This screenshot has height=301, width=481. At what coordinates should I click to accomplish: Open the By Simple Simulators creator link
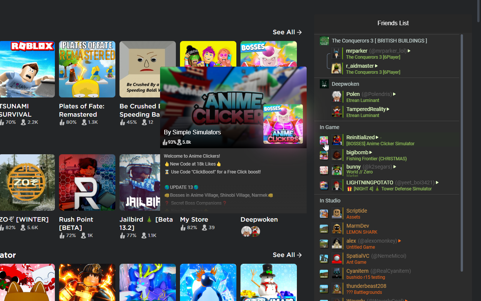[192, 132]
